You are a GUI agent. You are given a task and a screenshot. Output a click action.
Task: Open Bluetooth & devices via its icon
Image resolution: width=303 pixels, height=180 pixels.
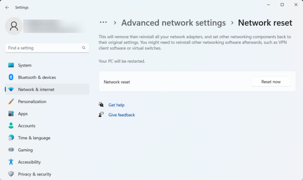(11, 77)
